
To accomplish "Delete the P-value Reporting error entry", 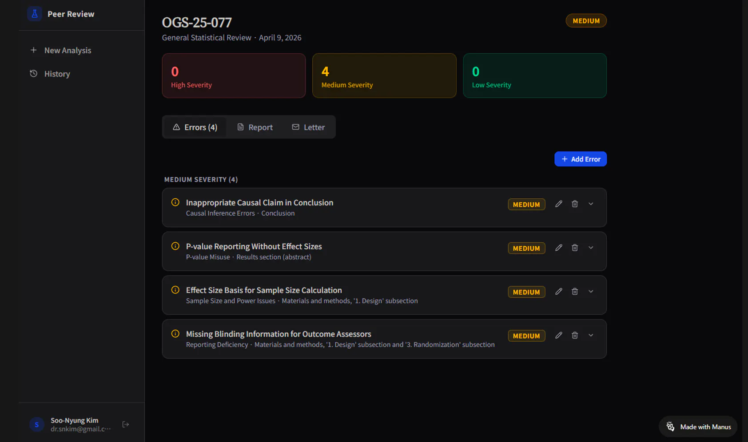I will point(575,248).
